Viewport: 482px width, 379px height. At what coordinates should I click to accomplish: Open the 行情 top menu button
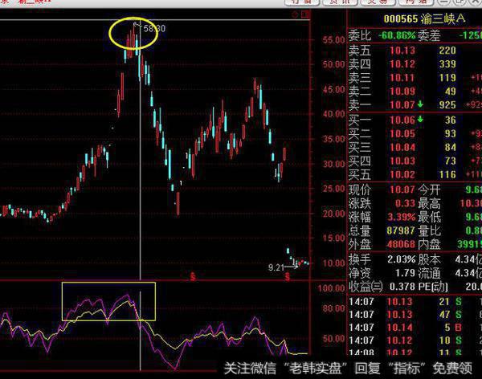pyautogui.click(x=303, y=2)
